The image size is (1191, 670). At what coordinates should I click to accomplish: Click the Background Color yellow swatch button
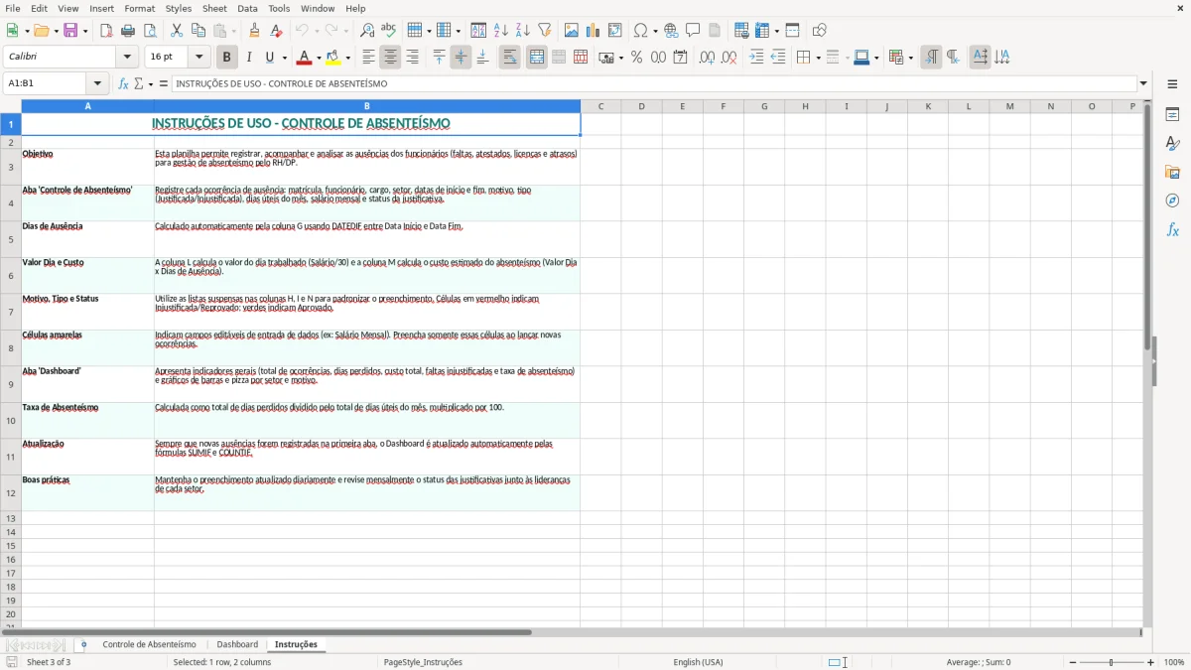(333, 58)
